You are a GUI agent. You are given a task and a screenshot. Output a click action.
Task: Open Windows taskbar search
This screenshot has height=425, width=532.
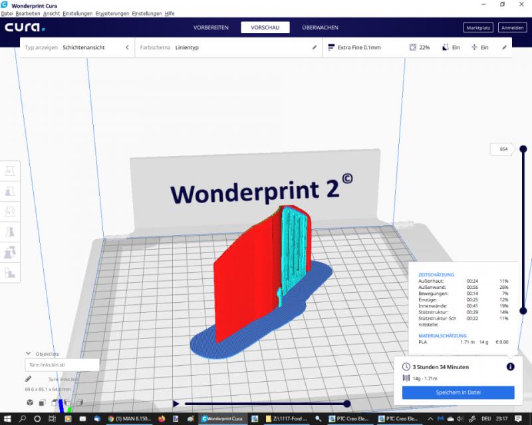click(x=23, y=419)
